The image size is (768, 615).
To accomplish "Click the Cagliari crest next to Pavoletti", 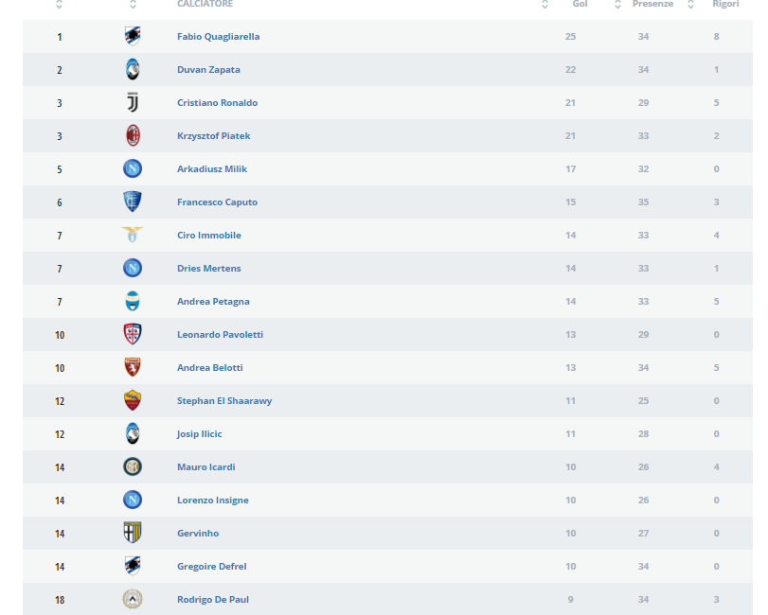I will pos(133,334).
